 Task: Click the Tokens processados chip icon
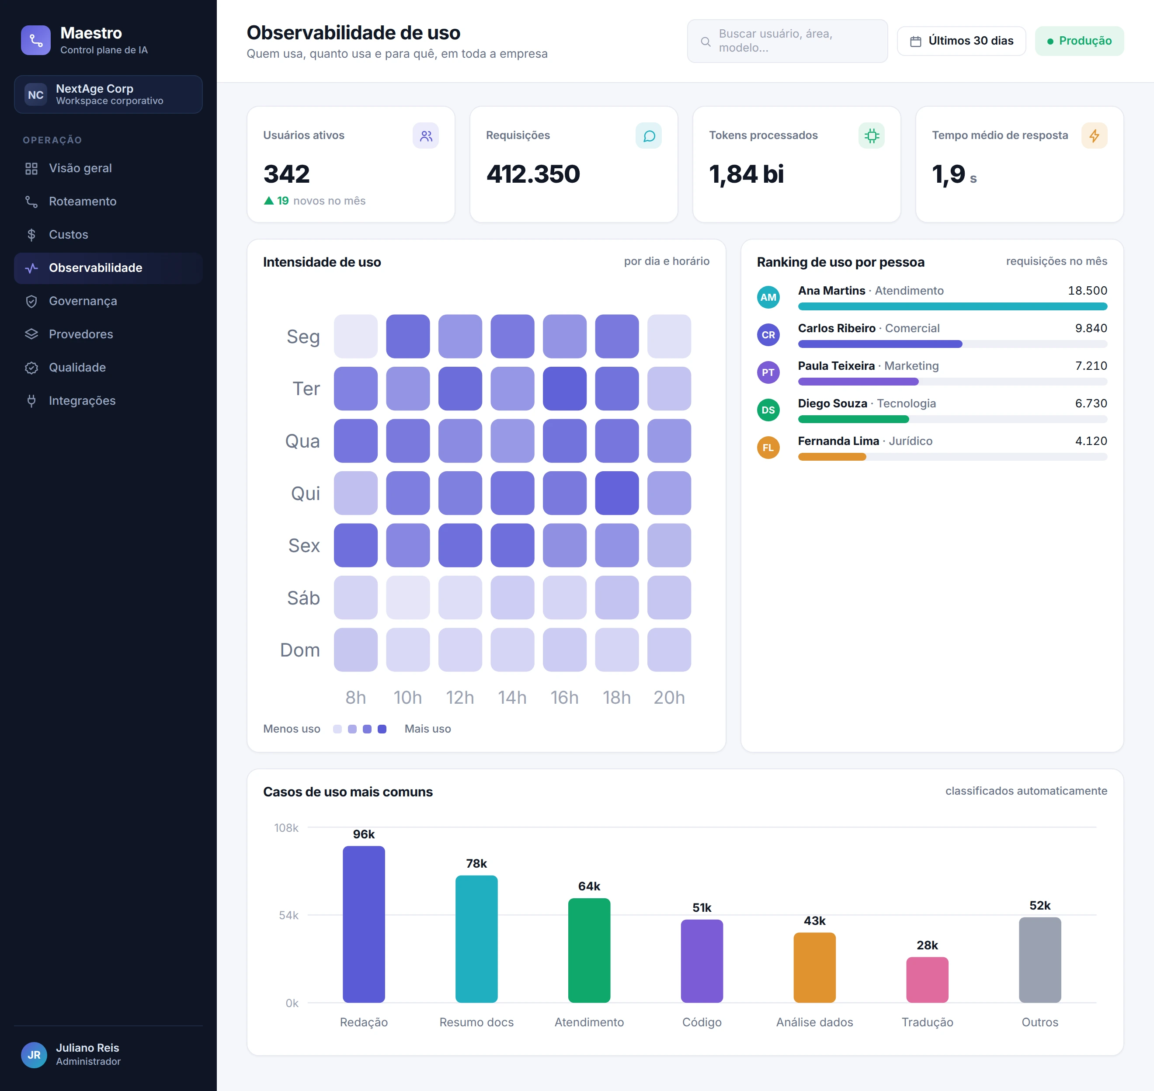pos(871,136)
